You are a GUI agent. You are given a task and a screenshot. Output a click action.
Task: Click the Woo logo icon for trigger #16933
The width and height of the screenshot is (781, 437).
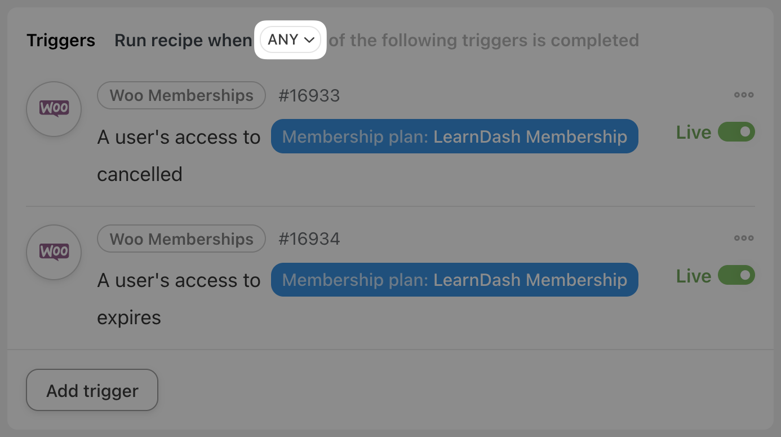(54, 109)
